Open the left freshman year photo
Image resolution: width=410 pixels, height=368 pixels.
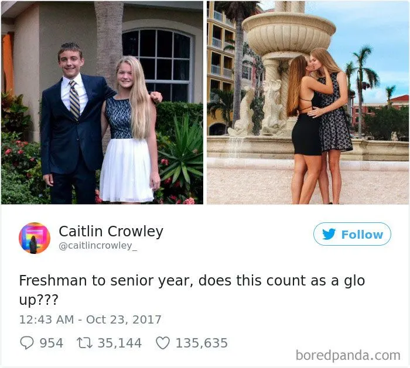[x=102, y=102]
